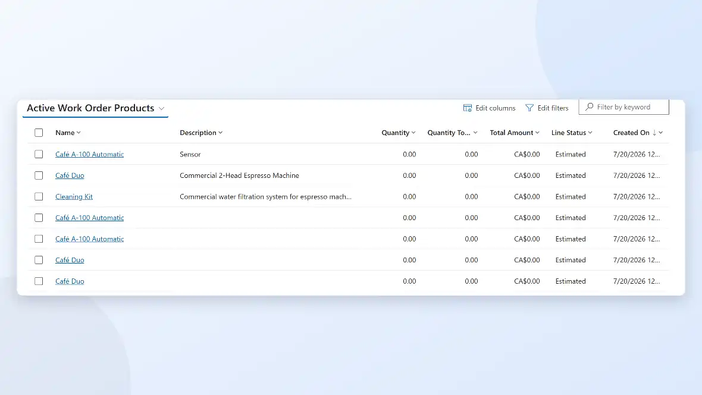702x395 pixels.
Task: Open the Cleaning Kit product link
Action: [x=74, y=196]
